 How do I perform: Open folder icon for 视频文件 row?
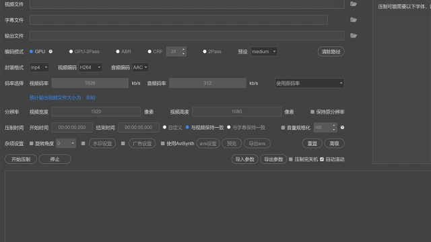(x=354, y=4)
